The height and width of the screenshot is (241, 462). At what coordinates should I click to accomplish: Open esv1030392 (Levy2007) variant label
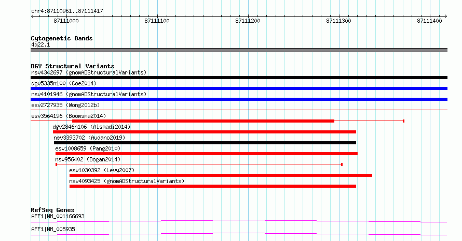[102, 170]
